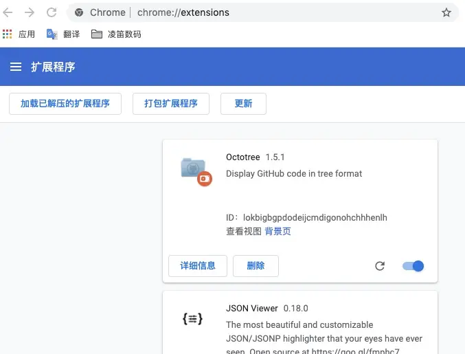
Task: Bookmark this page with the star icon
Action: (x=446, y=12)
